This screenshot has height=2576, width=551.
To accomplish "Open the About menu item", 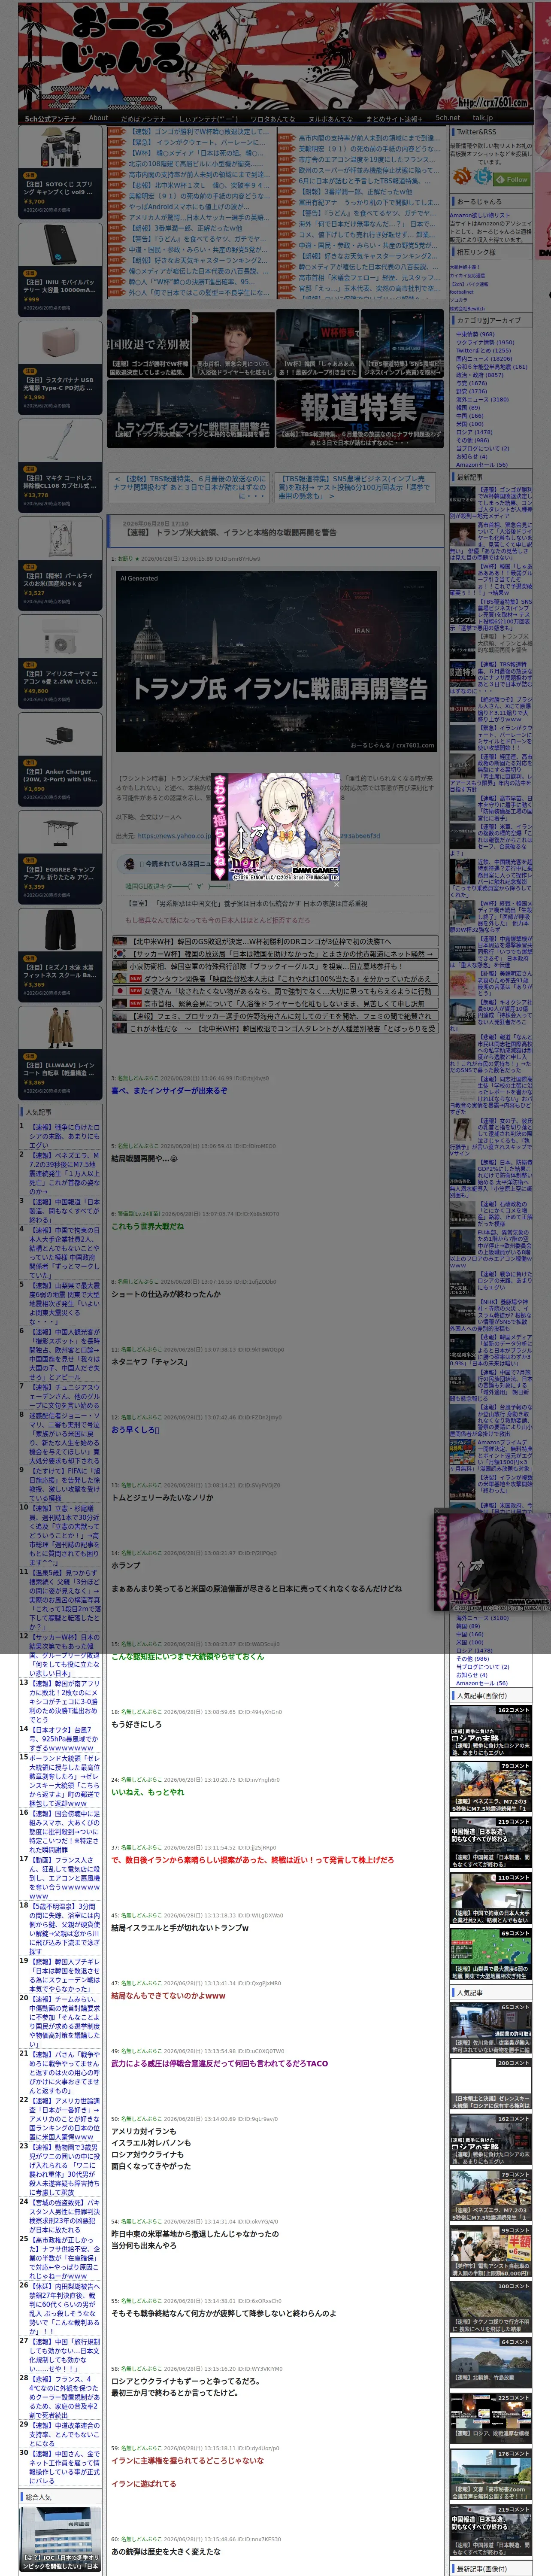I will click(x=98, y=118).
